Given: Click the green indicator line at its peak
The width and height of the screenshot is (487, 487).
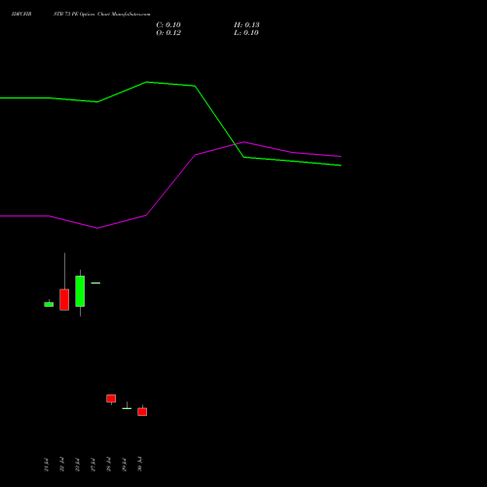Looking at the screenshot, I should 147,82.
